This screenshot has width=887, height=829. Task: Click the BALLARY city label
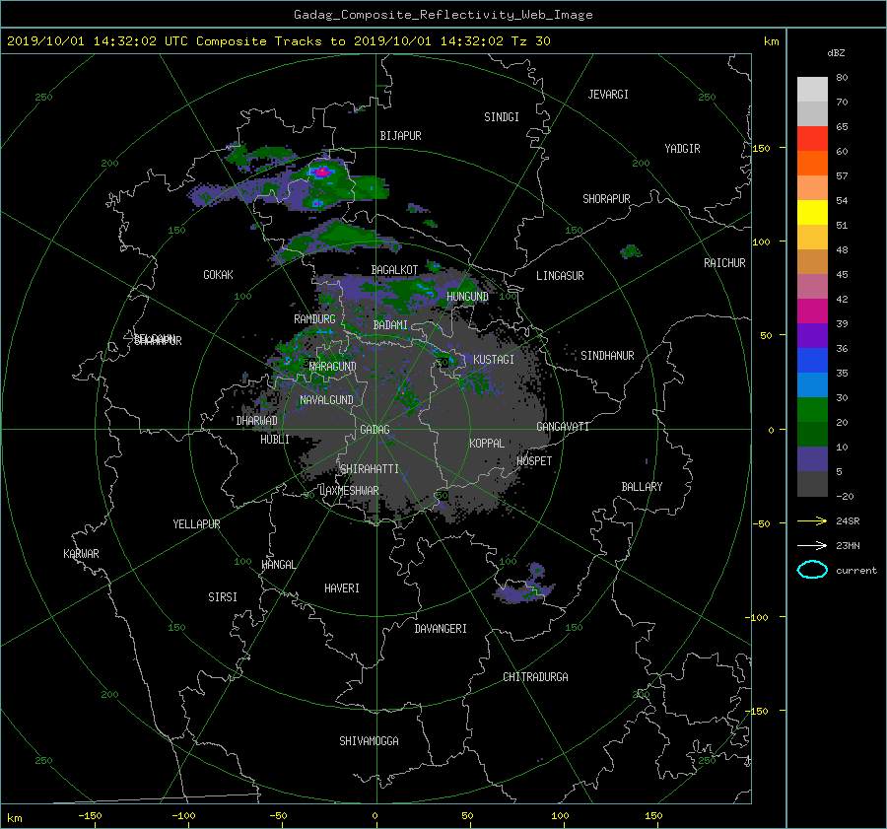point(642,487)
